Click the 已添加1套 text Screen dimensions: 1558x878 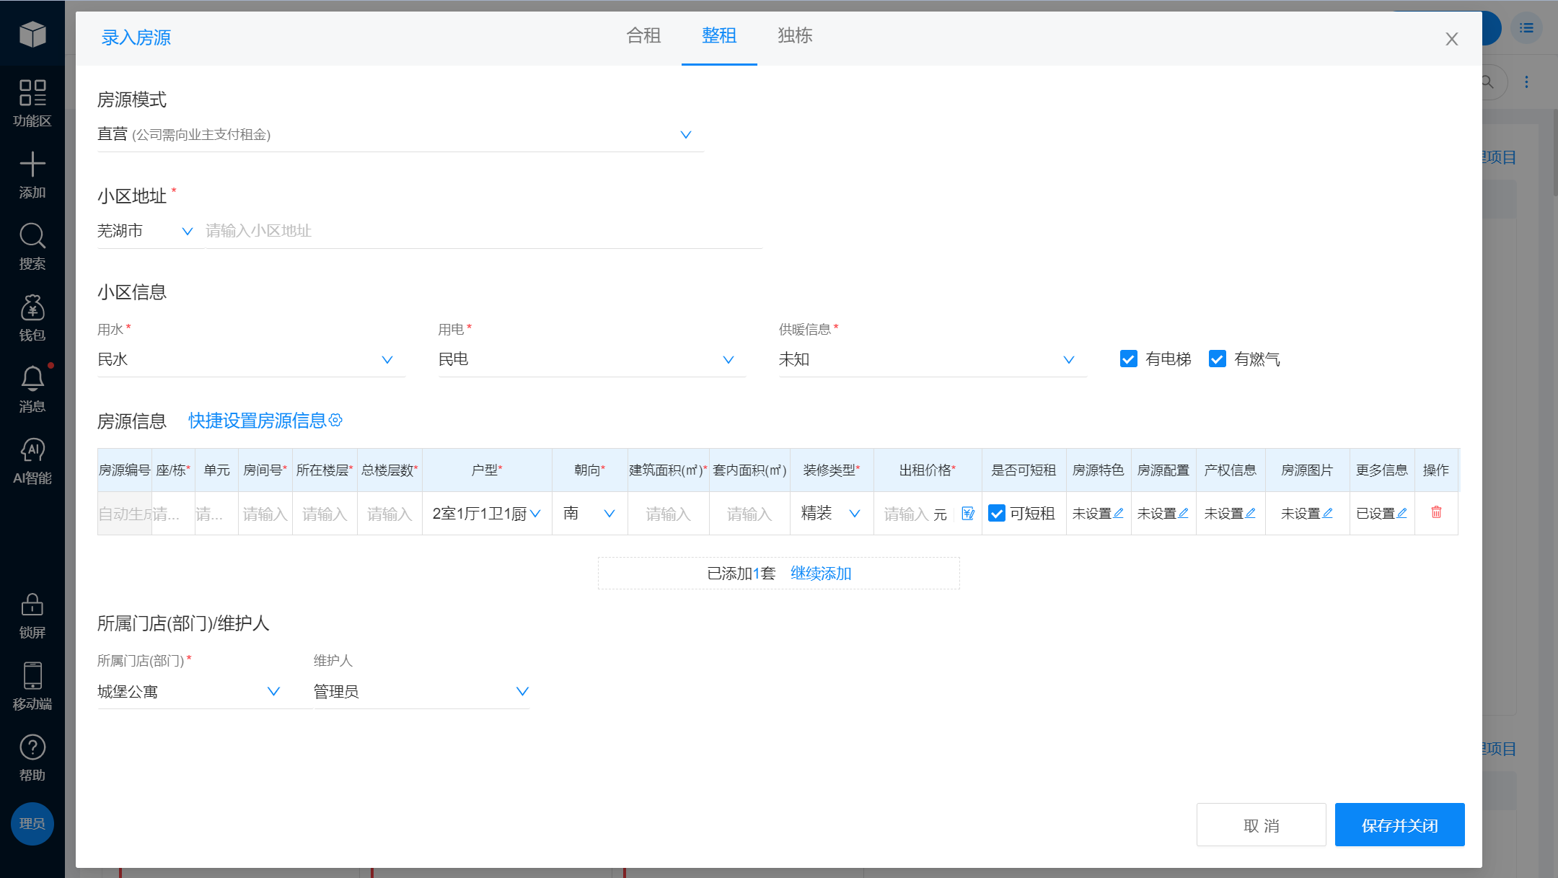click(x=741, y=574)
